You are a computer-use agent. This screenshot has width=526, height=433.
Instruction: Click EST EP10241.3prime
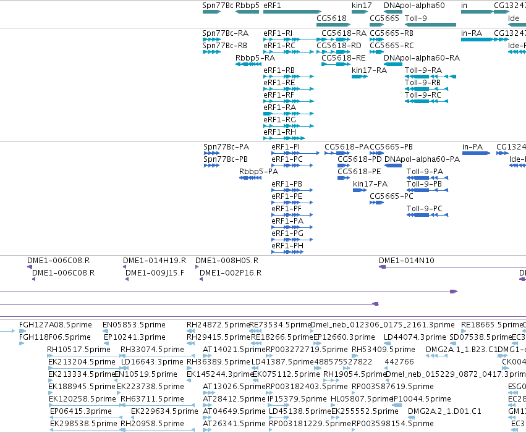(x=135, y=337)
